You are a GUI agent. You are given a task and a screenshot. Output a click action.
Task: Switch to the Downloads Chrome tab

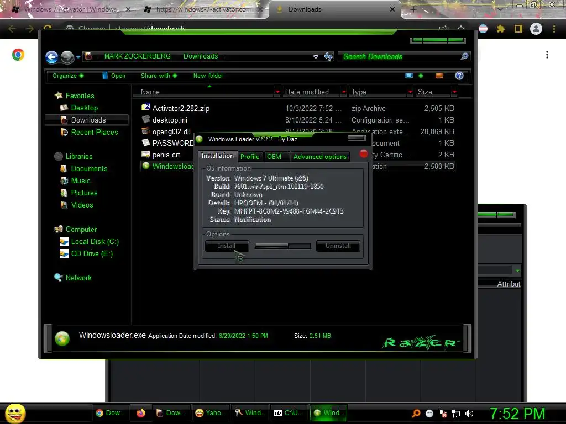click(334, 9)
